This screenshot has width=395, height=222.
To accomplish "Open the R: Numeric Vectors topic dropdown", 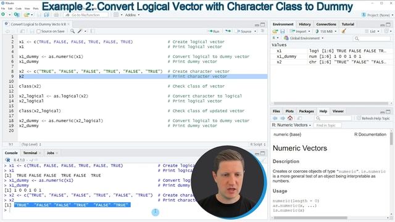I will (291, 125).
